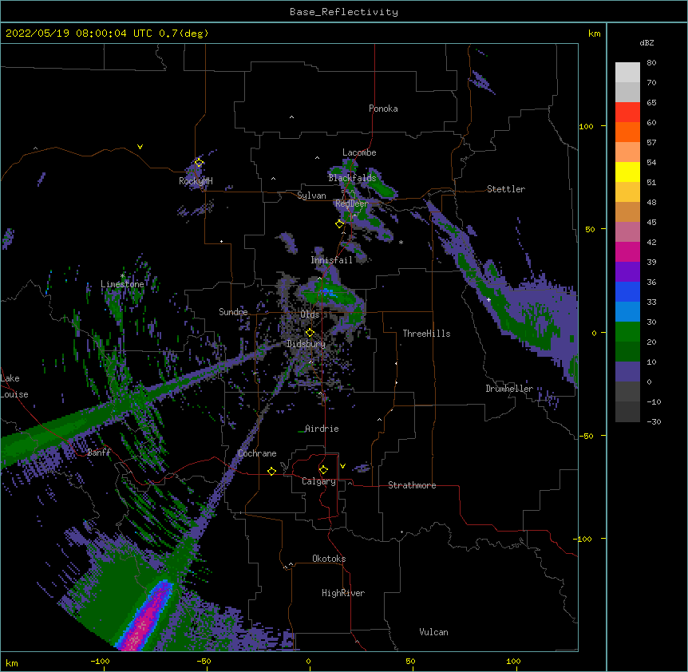688x672 pixels.
Task: Click the km unit label at top right
Action: click(x=594, y=34)
